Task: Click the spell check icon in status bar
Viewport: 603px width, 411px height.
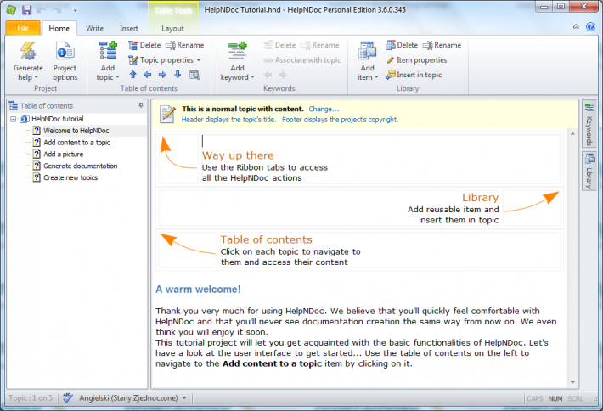Action: click(x=68, y=398)
